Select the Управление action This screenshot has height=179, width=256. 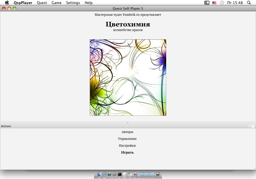(x=127, y=139)
